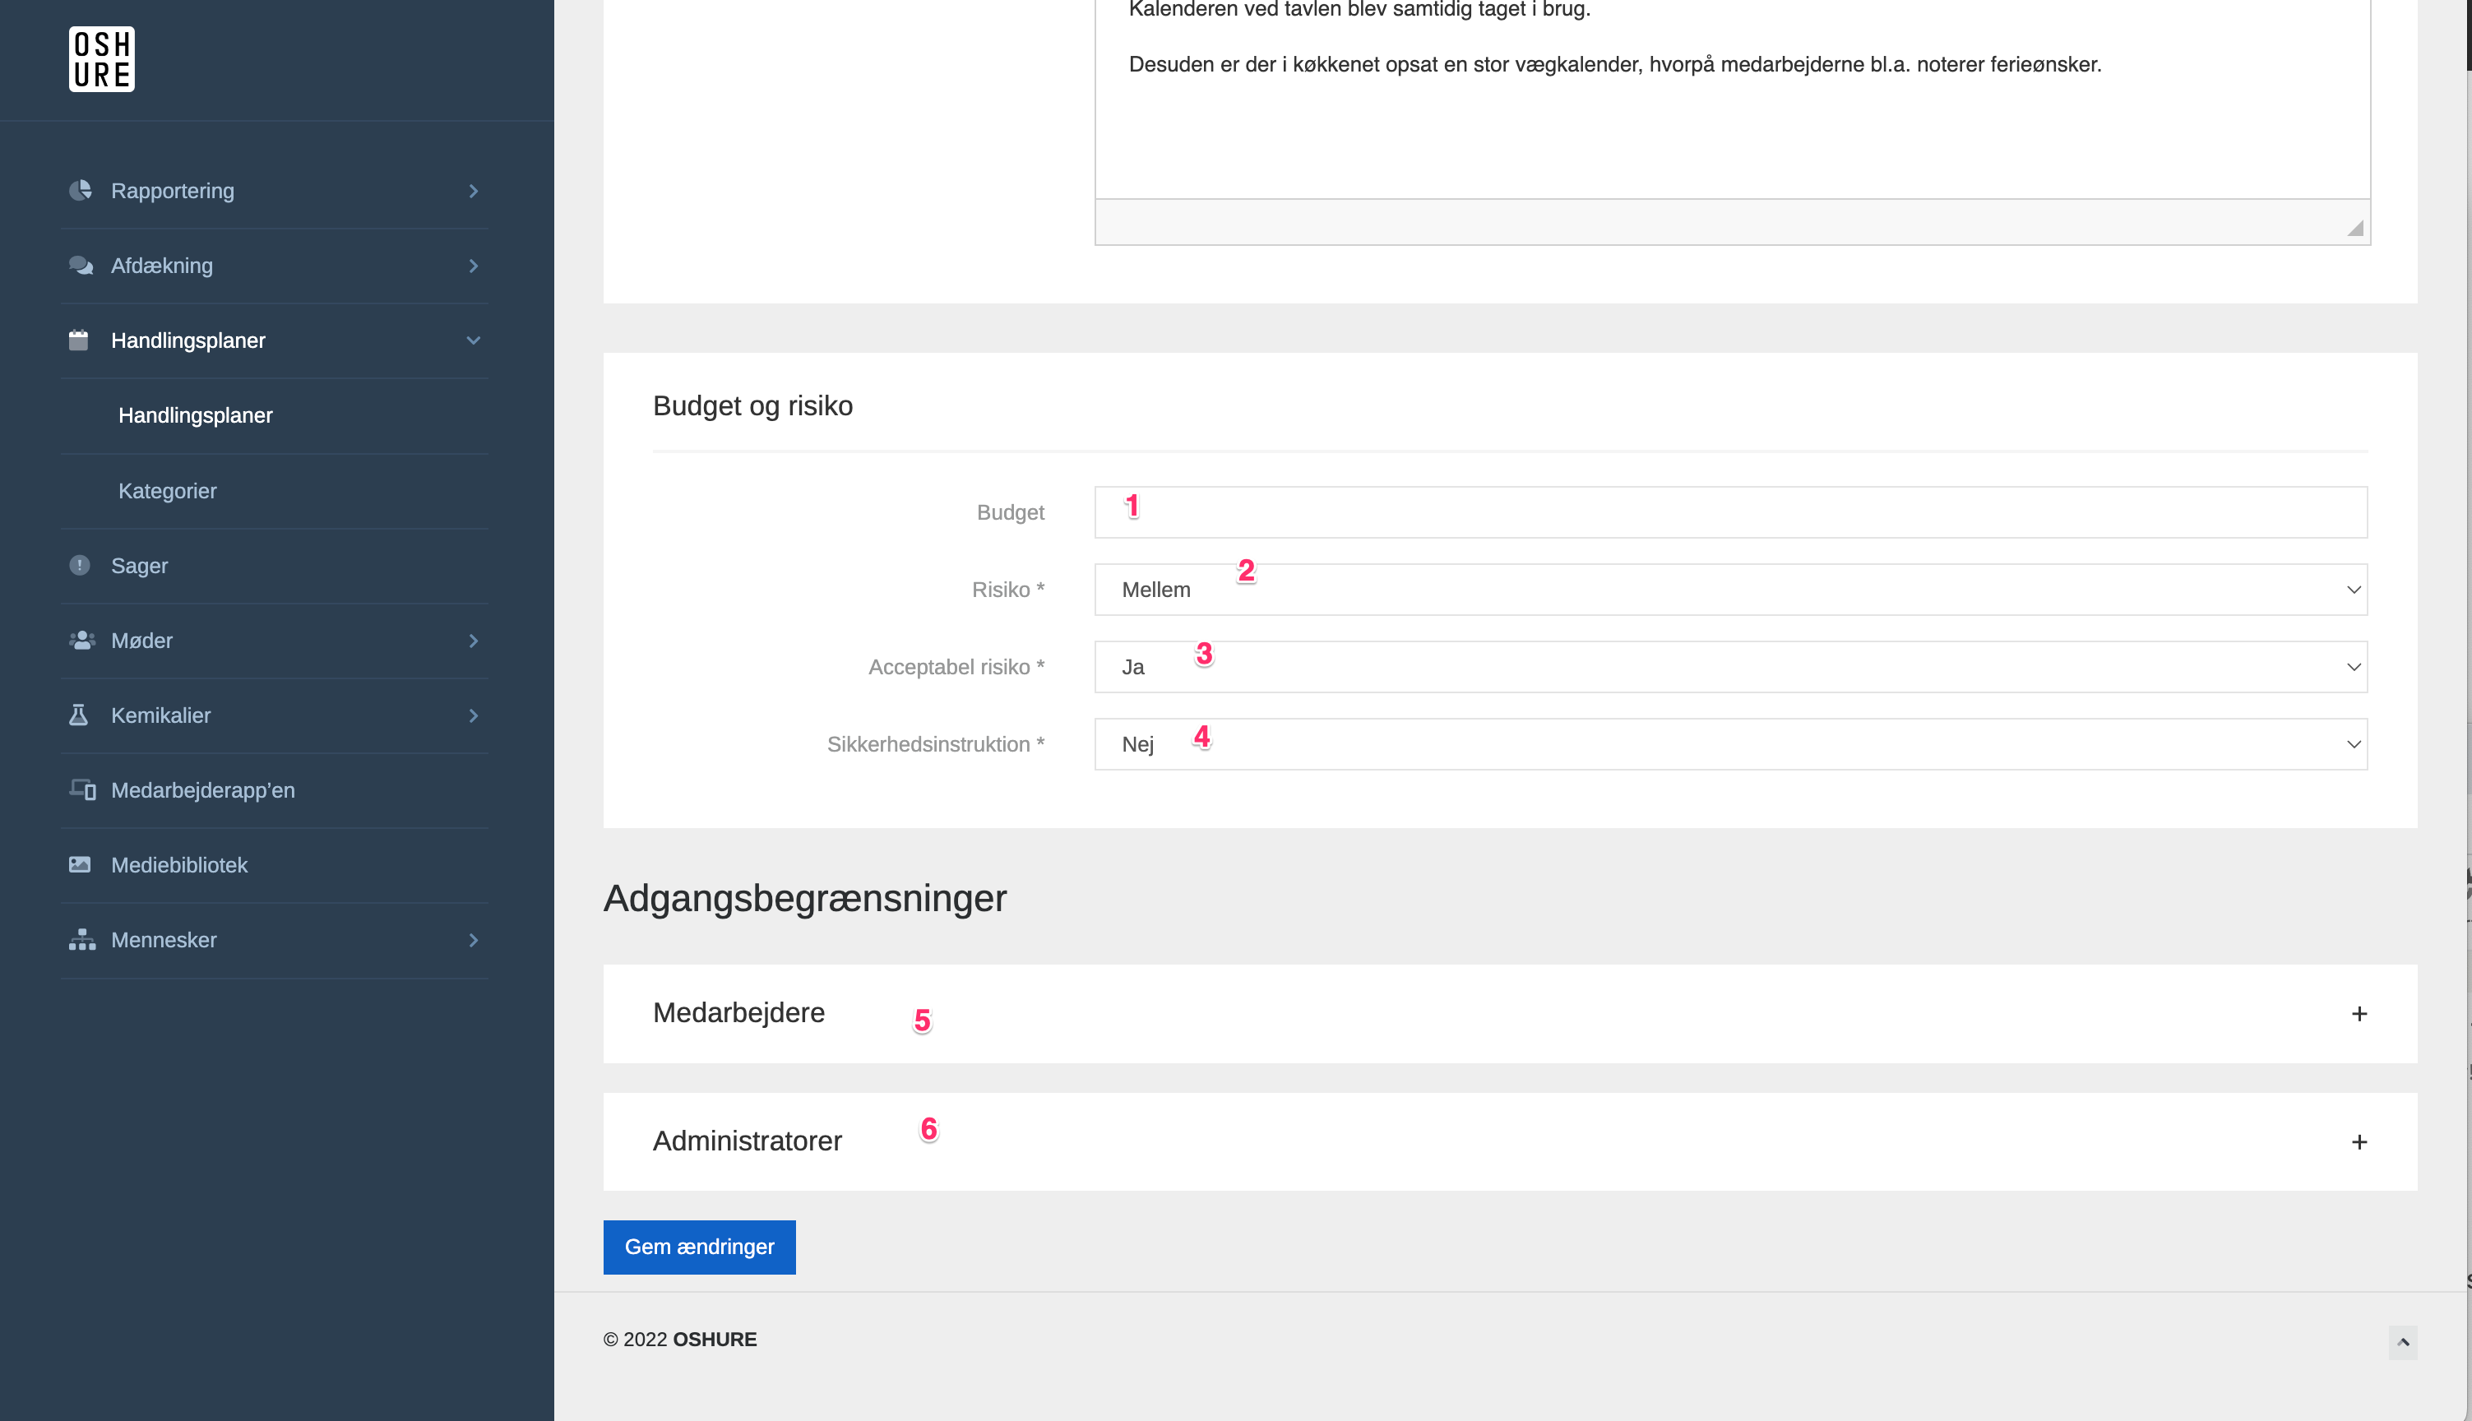Screen dimensions: 2472x1421
Task: Click the Rapportering pie chart icon
Action: (x=80, y=190)
